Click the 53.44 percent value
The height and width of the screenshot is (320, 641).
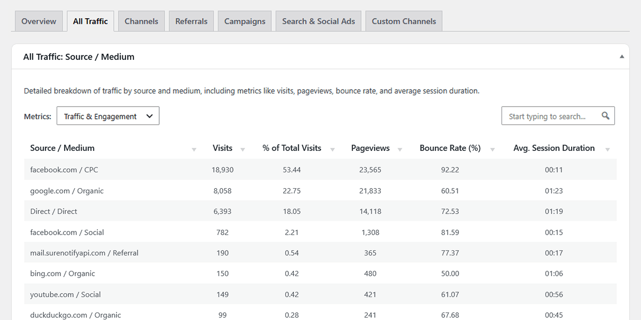[292, 170]
